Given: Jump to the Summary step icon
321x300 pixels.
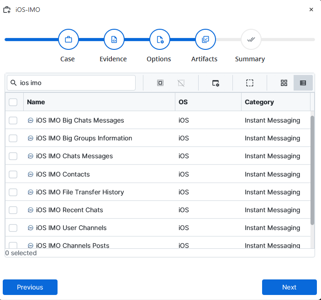Looking at the screenshot, I should [x=251, y=39].
